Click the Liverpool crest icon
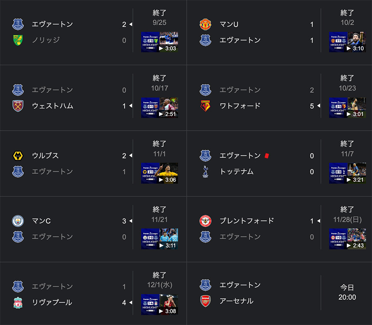This screenshot has height=325, width=372. tap(18, 302)
